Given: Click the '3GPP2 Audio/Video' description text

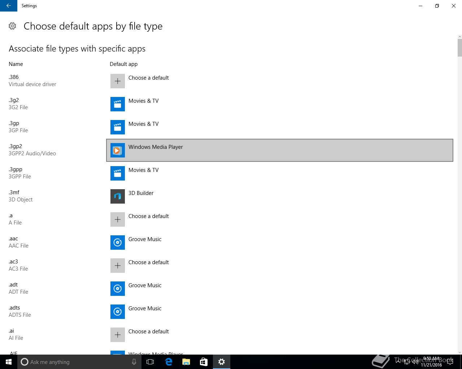Looking at the screenshot, I should point(32,154).
